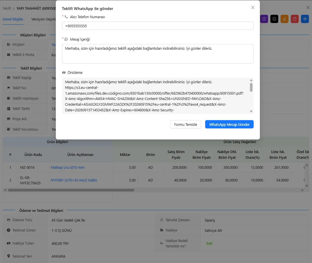Click the Ürün Kodu column header

[x=33, y=155]
